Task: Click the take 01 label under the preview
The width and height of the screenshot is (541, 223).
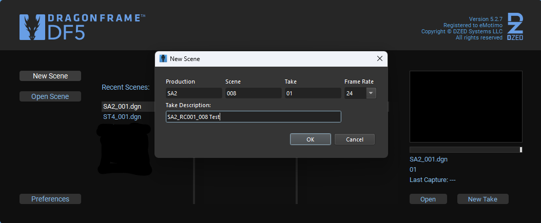Action: point(413,170)
